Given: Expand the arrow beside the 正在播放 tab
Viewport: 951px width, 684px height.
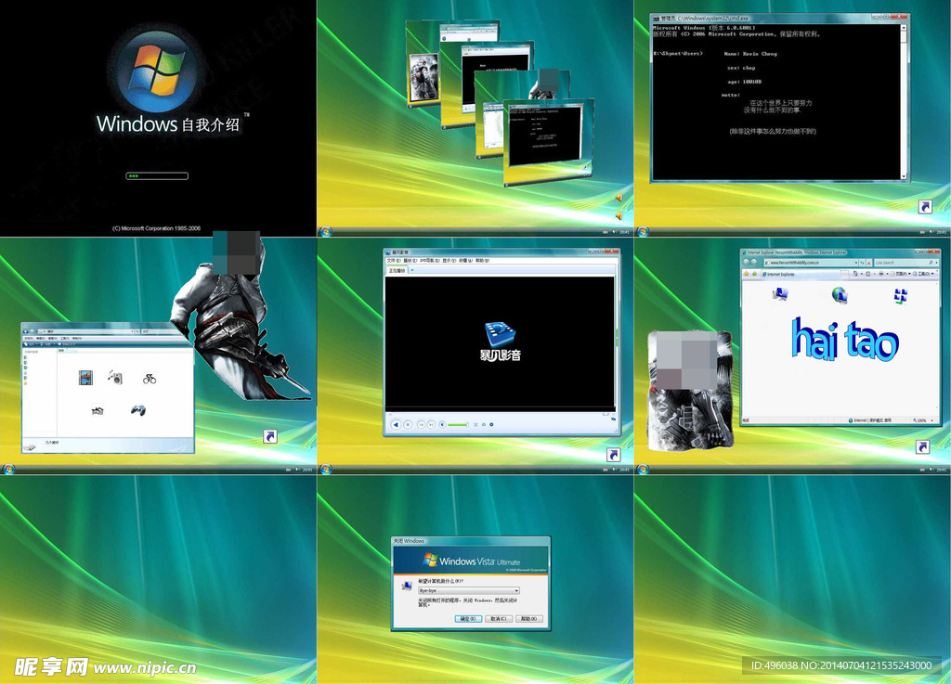Looking at the screenshot, I should click(412, 270).
